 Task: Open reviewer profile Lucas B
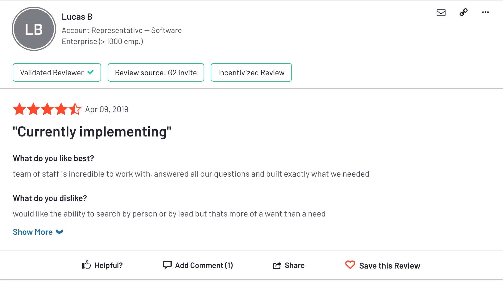pos(77,17)
